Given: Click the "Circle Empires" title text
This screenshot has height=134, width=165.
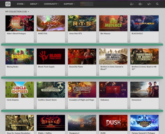Looking at the screenshot, I should pos(13,100).
